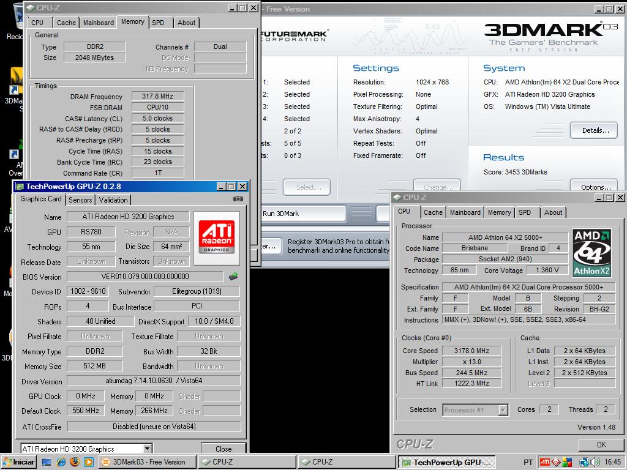627x470 pixels.
Task: Open Firefox quick launch icon
Action: tap(75, 462)
